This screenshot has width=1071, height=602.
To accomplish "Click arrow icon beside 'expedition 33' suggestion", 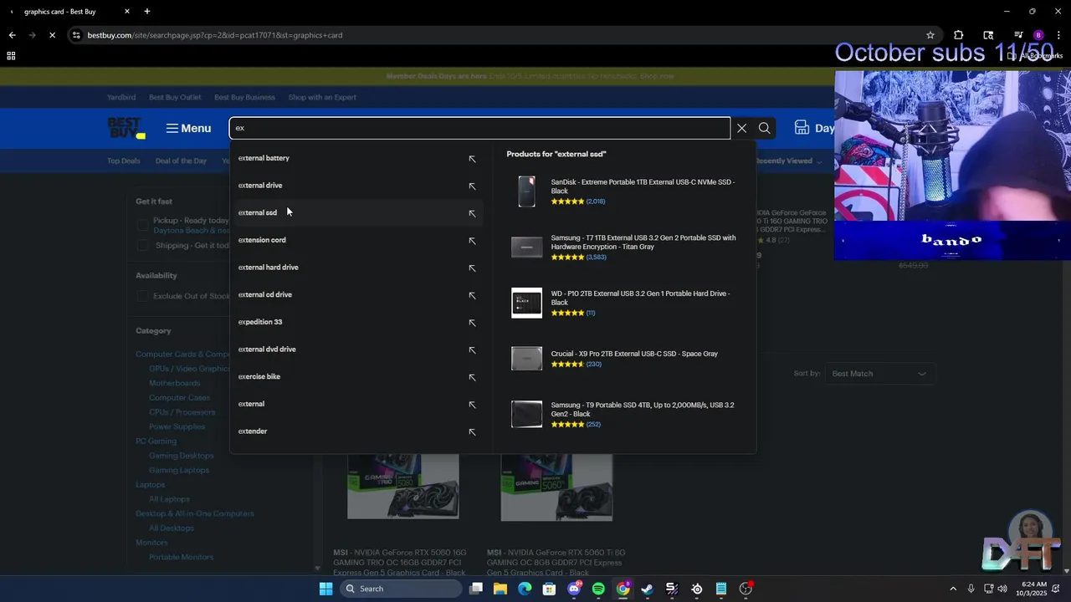I will [x=472, y=323].
